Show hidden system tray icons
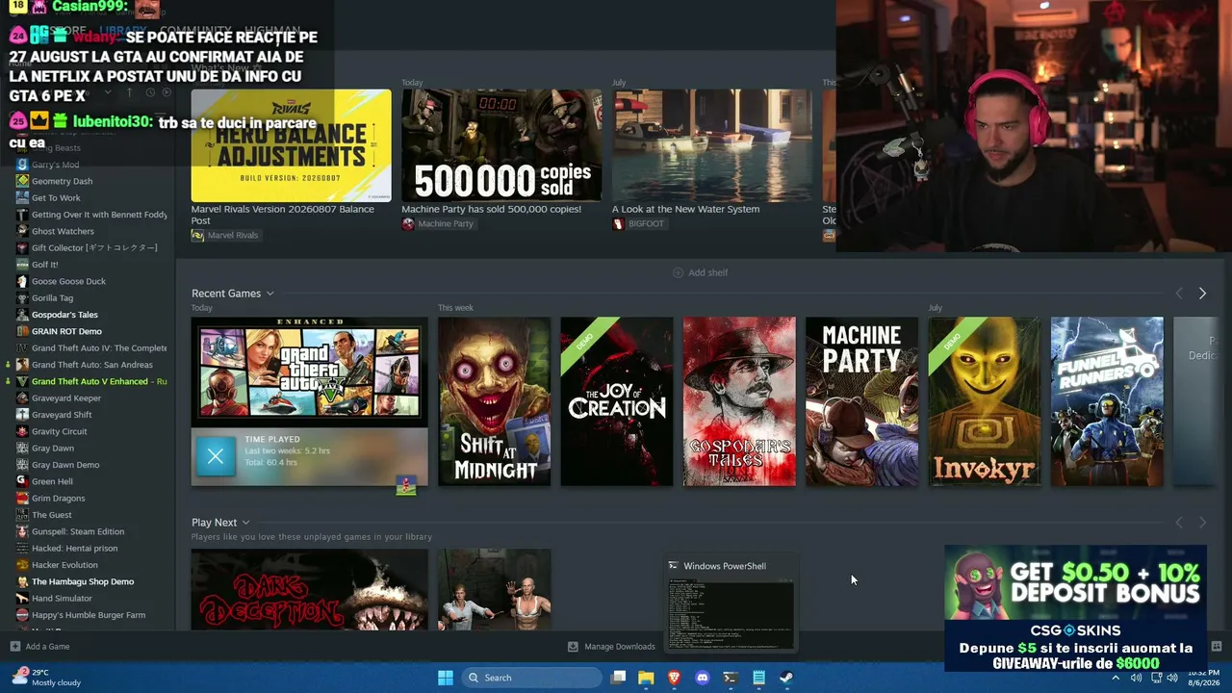The height and width of the screenshot is (693, 1232). point(1116,678)
